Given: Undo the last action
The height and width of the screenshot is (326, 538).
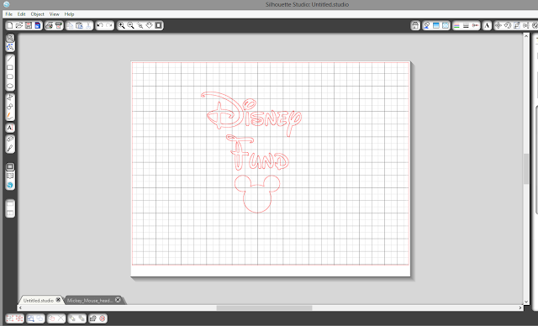Looking at the screenshot, I should pyautogui.click(x=100, y=25).
